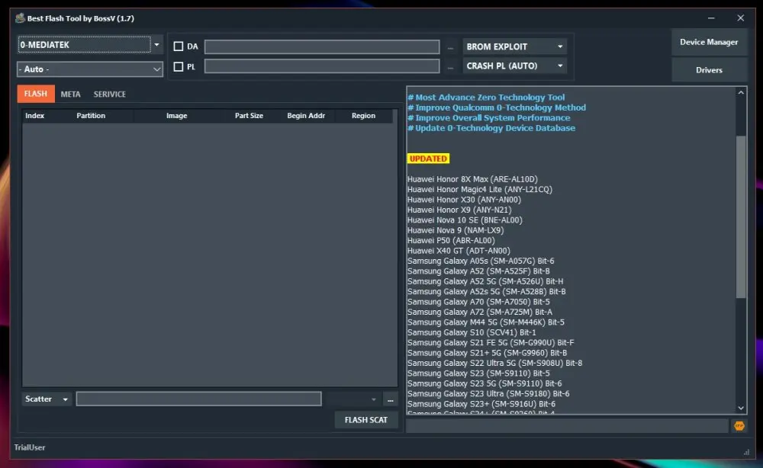
Task: Click the Image column header
Action: point(177,116)
